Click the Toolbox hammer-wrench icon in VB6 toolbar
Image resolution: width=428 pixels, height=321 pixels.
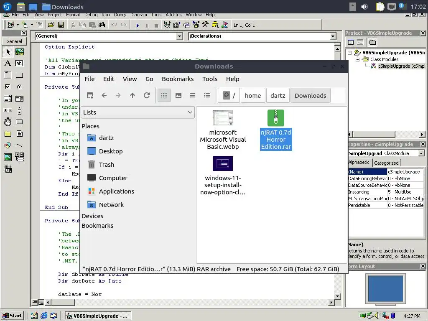(205, 25)
